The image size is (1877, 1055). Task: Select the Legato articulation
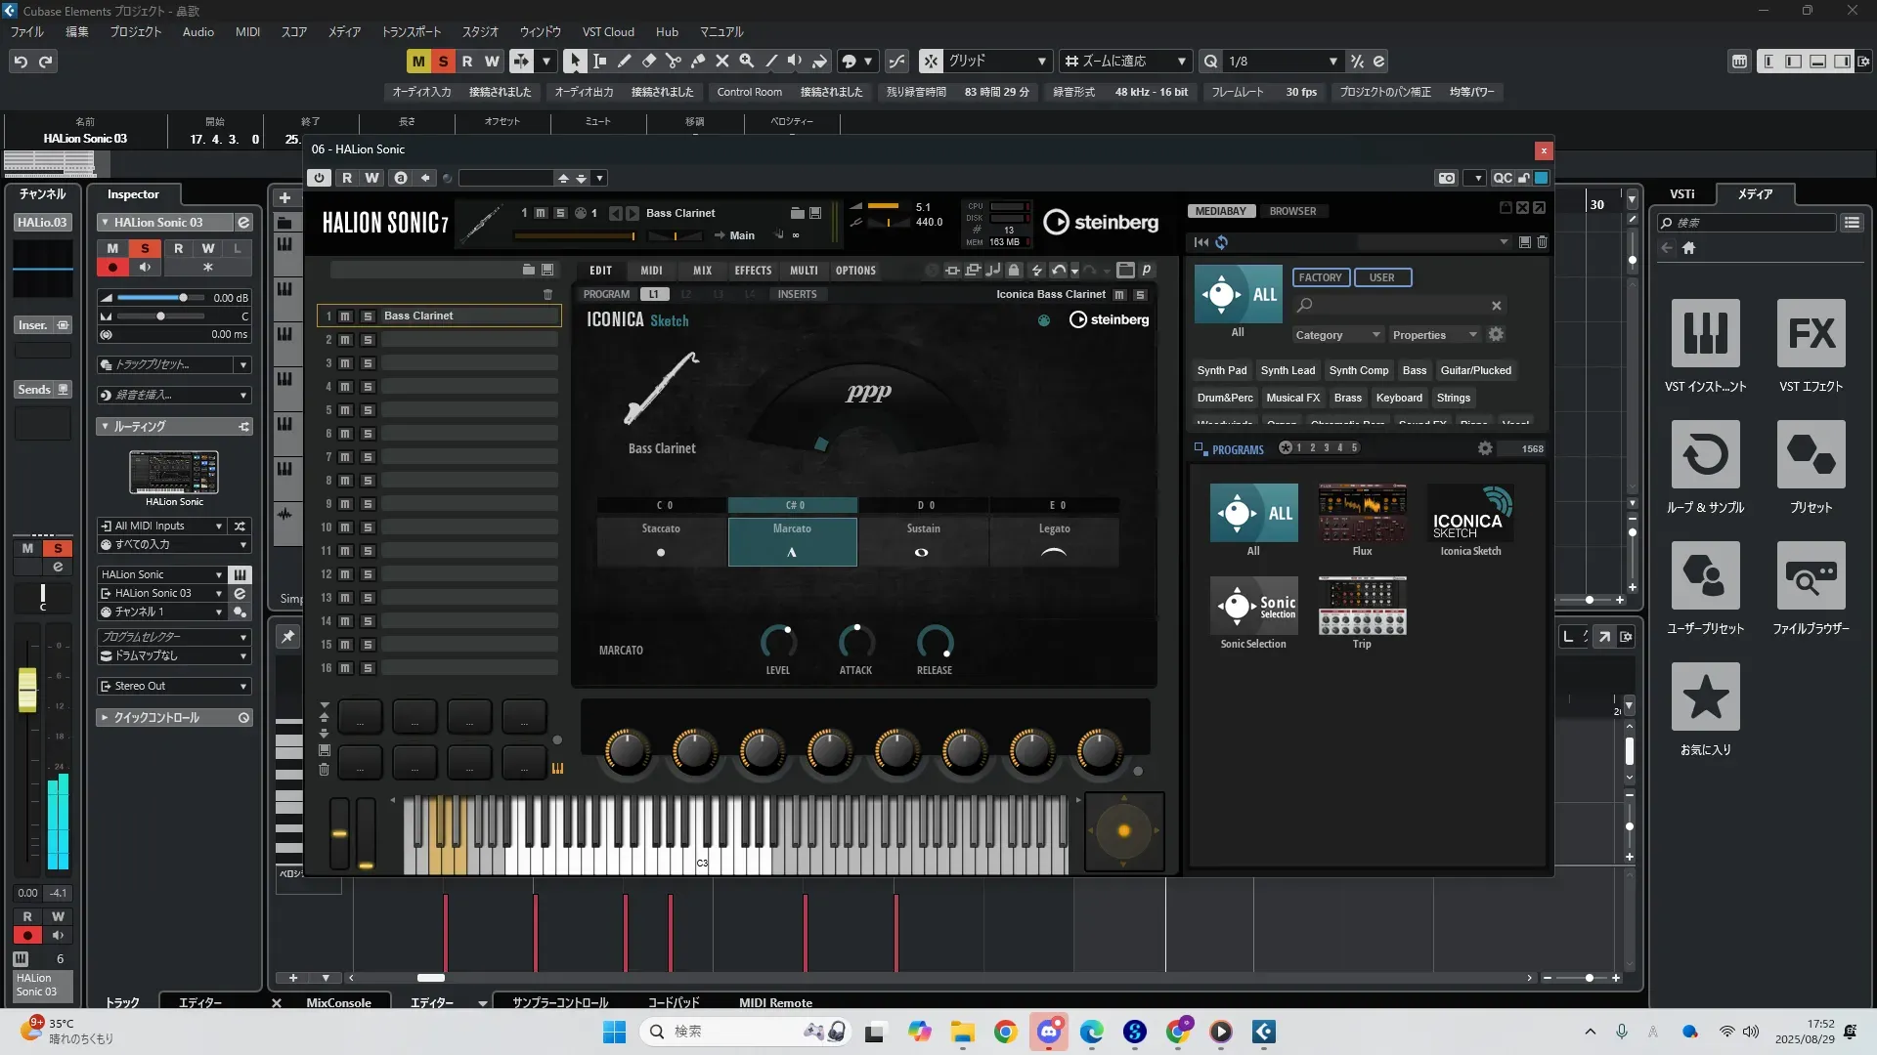1054,542
